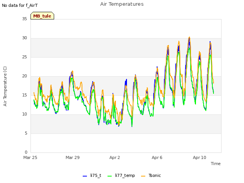Image resolution: width=244 pixels, height=183 pixels.
Task: Click the MB_tule site label box
Action: (42, 16)
